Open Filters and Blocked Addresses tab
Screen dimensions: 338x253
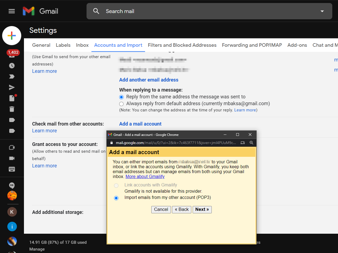click(x=182, y=45)
